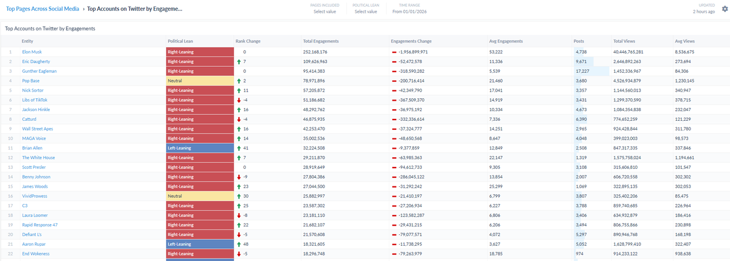Image resolution: width=730 pixels, height=261 pixels.
Task: Open the Brian Allen entity link
Action: (x=33, y=148)
